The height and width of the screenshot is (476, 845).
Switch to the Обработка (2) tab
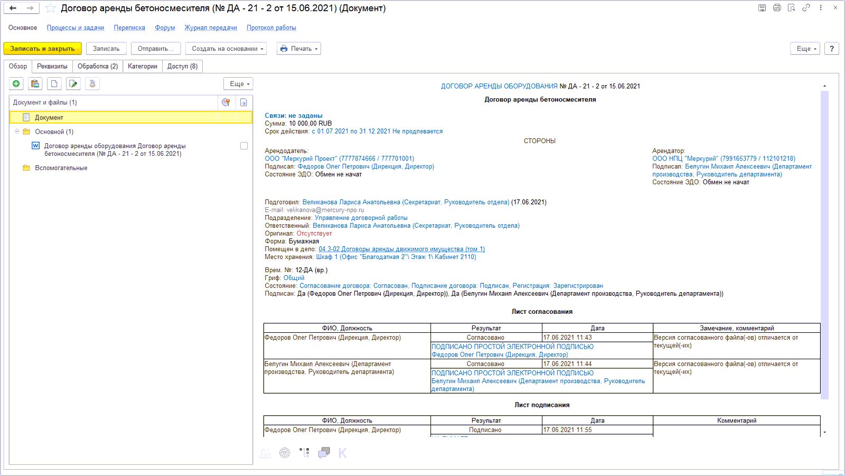[98, 66]
